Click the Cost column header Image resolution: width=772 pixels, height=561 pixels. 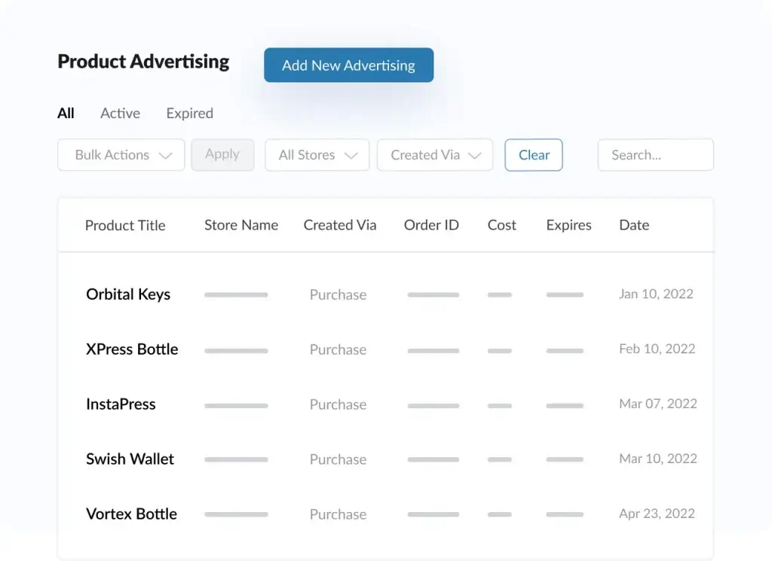(501, 225)
